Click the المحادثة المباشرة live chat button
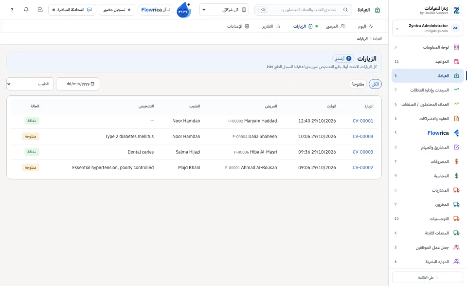 tap(72, 10)
